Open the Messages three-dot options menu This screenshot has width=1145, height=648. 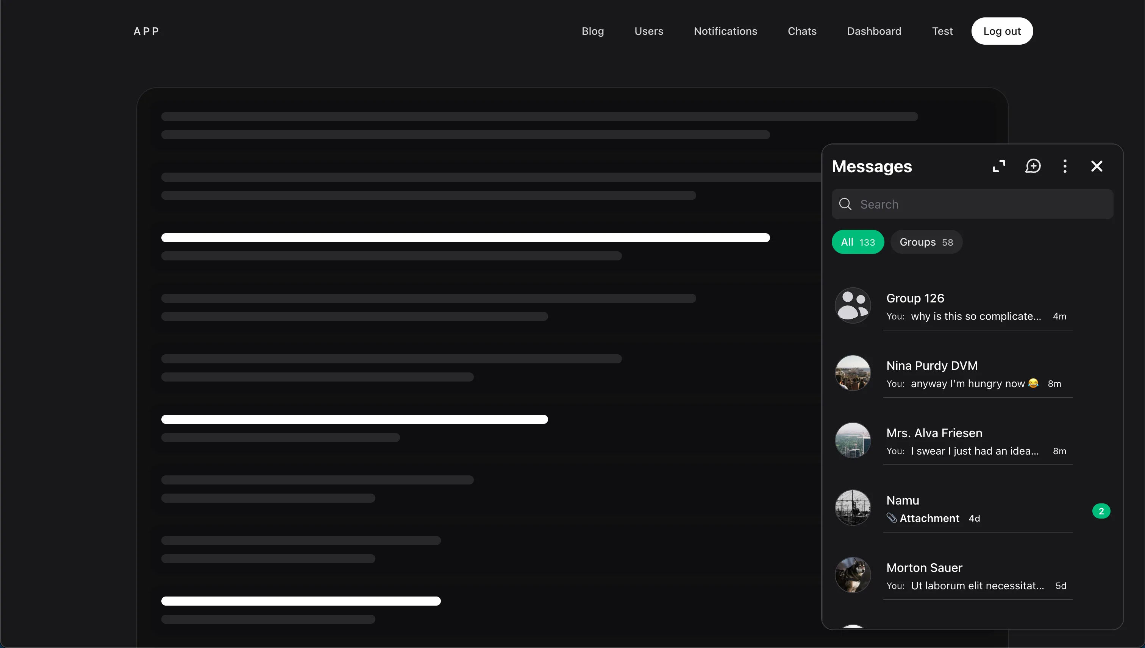coord(1065,167)
